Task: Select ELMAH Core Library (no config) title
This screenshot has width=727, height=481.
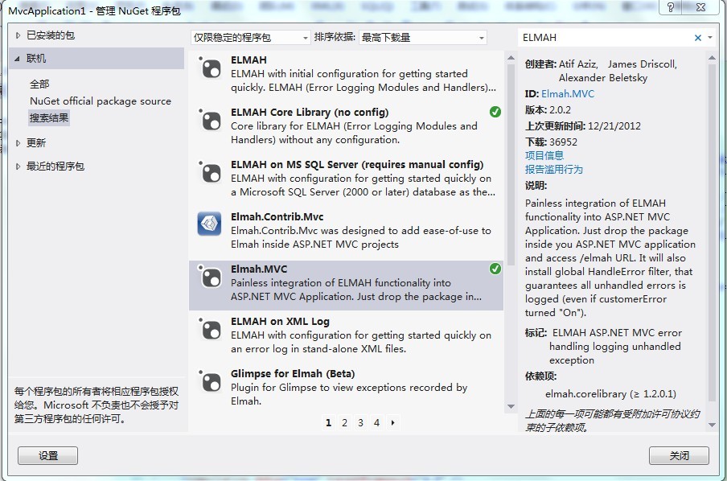Action: point(310,113)
